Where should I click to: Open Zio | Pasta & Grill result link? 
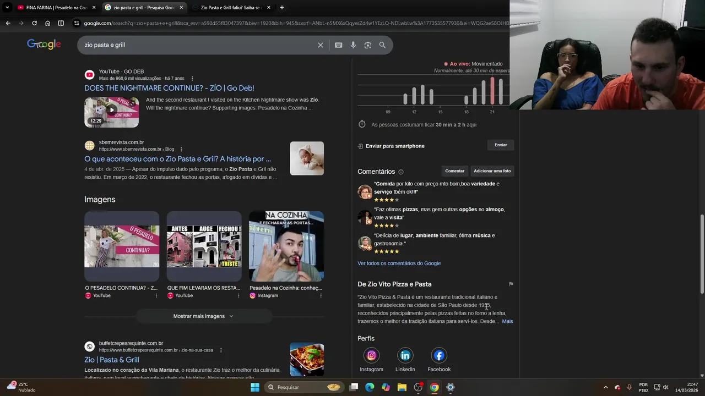click(112, 360)
